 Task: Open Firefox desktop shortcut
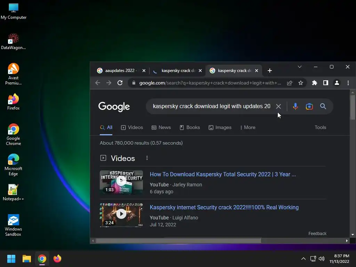14,102
